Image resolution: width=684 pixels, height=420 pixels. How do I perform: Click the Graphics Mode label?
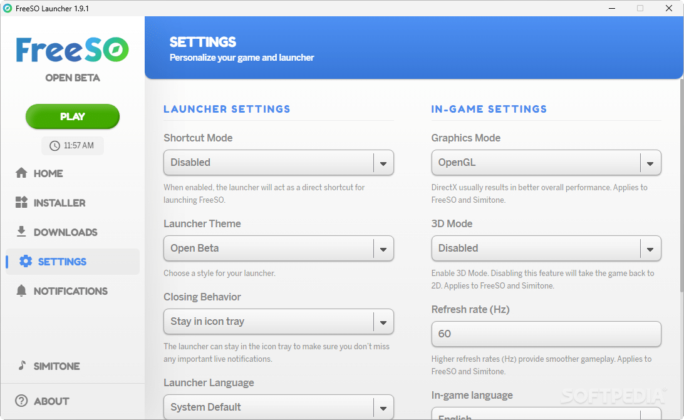click(466, 138)
